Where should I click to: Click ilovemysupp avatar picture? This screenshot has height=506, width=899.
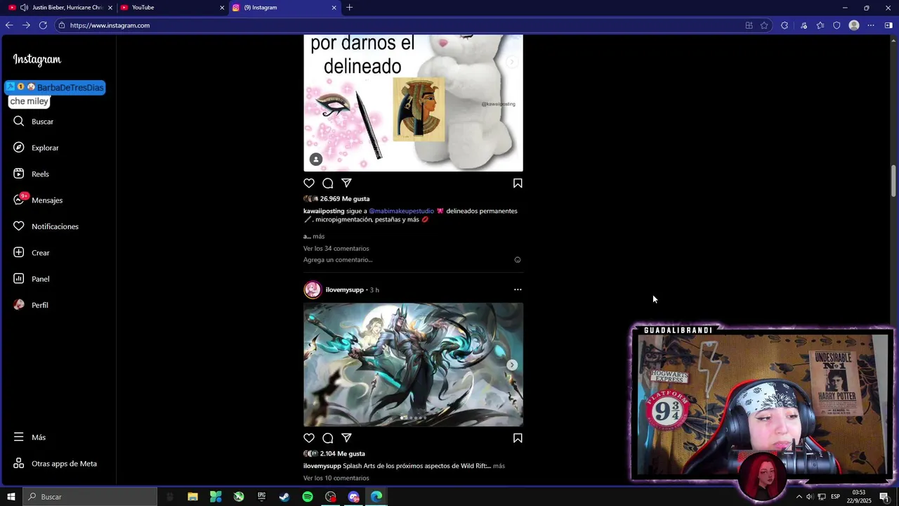point(313,290)
